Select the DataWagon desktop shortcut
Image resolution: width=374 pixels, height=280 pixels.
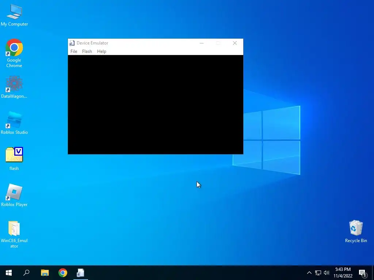click(14, 87)
